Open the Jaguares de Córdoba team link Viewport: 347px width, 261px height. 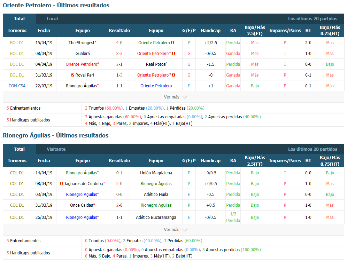coord(83,184)
